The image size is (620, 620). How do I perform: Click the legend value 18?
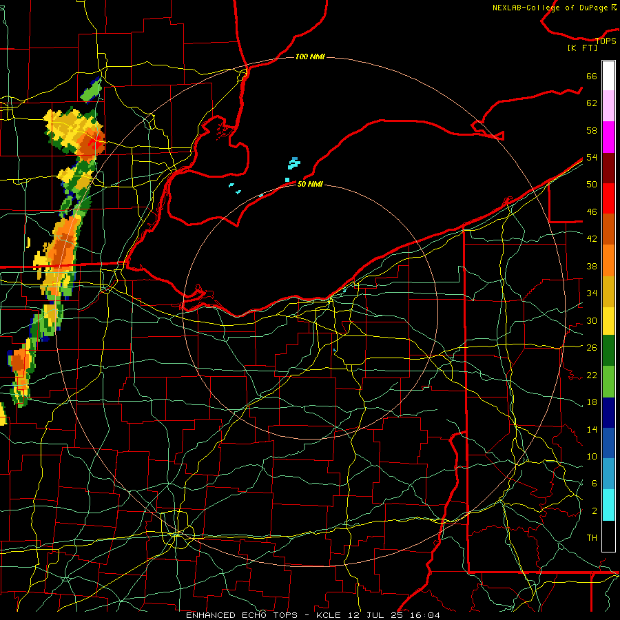click(592, 402)
